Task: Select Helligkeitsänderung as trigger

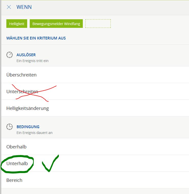Action: (x=27, y=108)
